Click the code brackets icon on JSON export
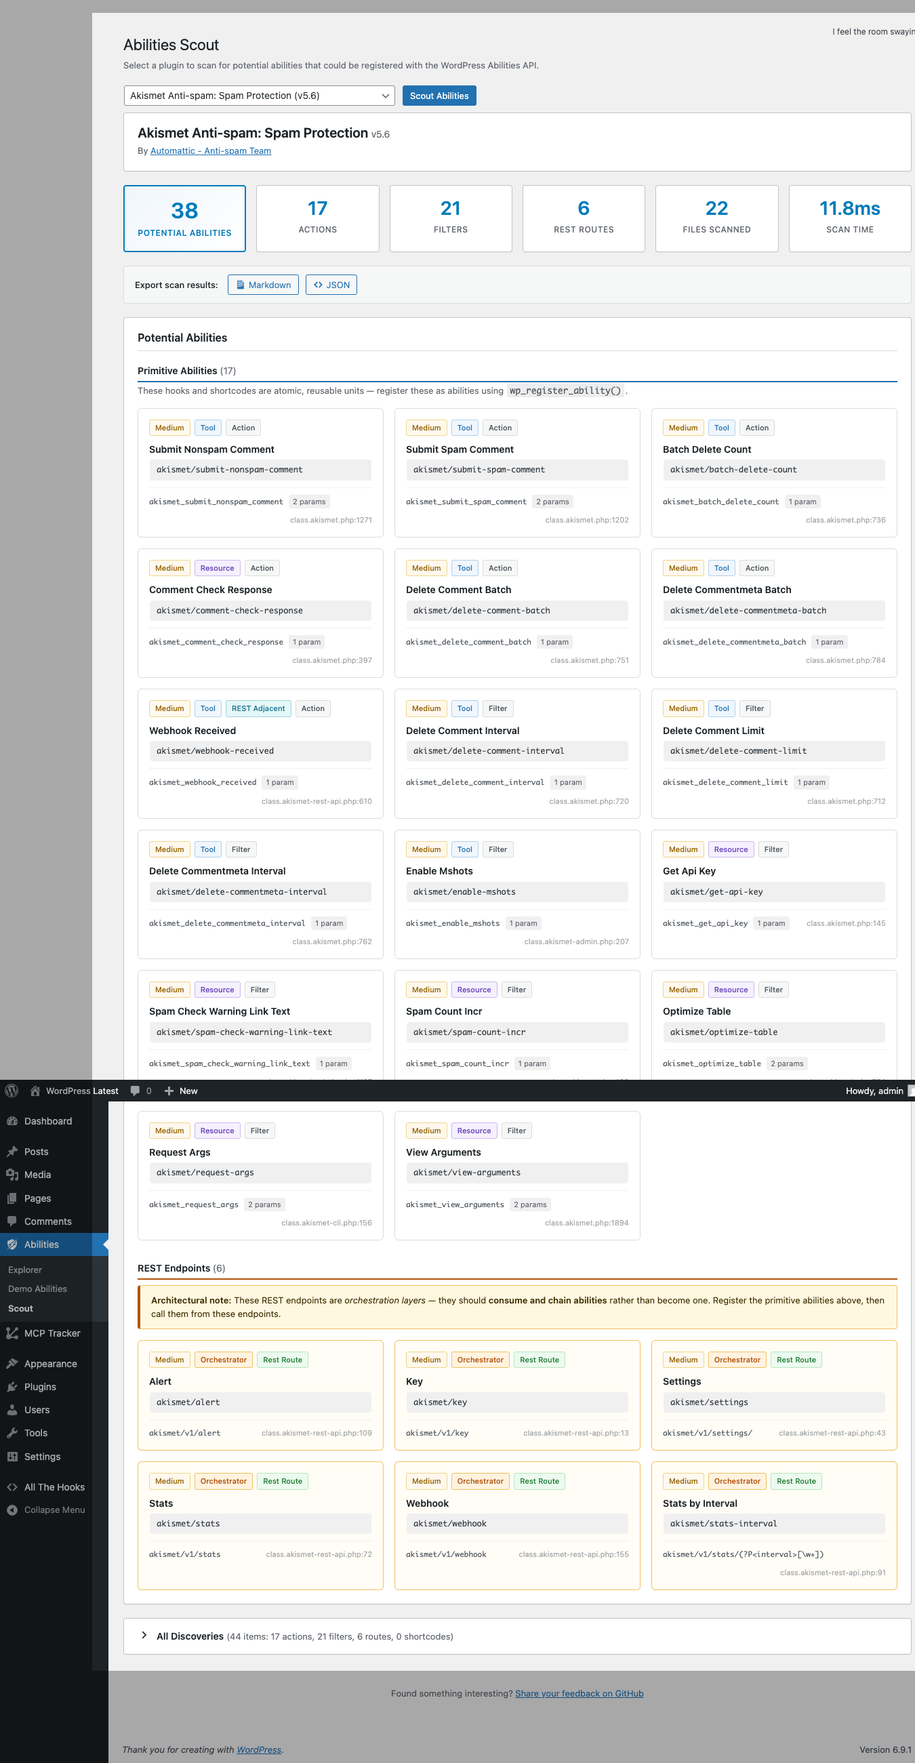Image resolution: width=915 pixels, height=1763 pixels. [319, 285]
